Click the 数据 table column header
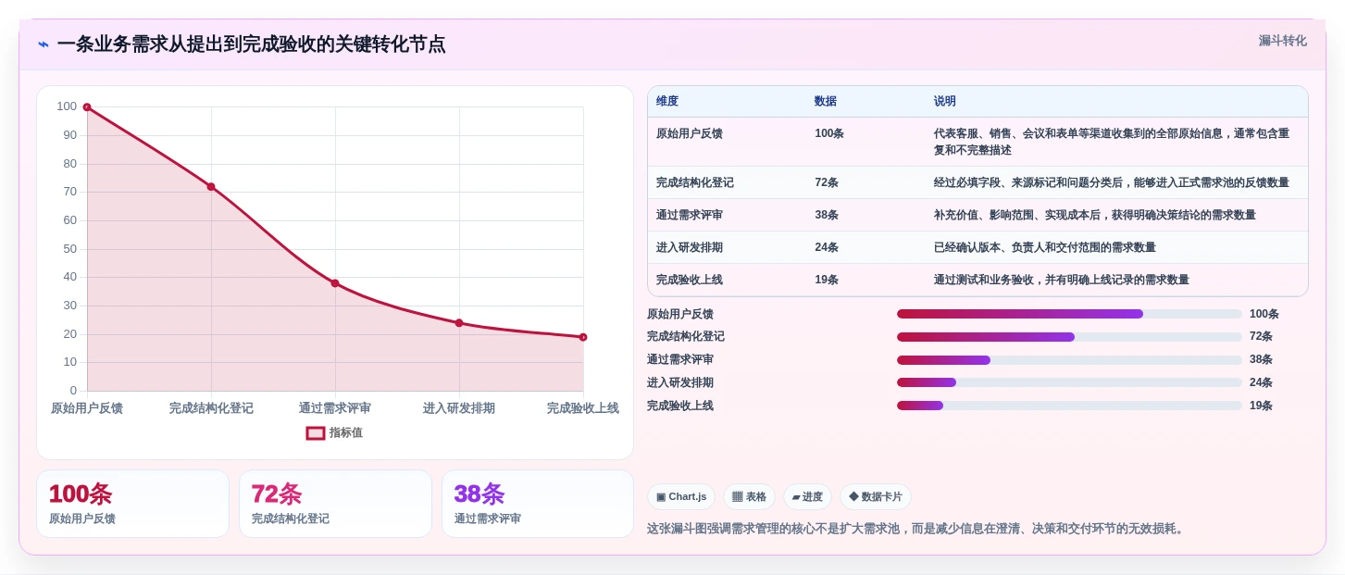Viewport: 1345px width, 575px height. (826, 101)
